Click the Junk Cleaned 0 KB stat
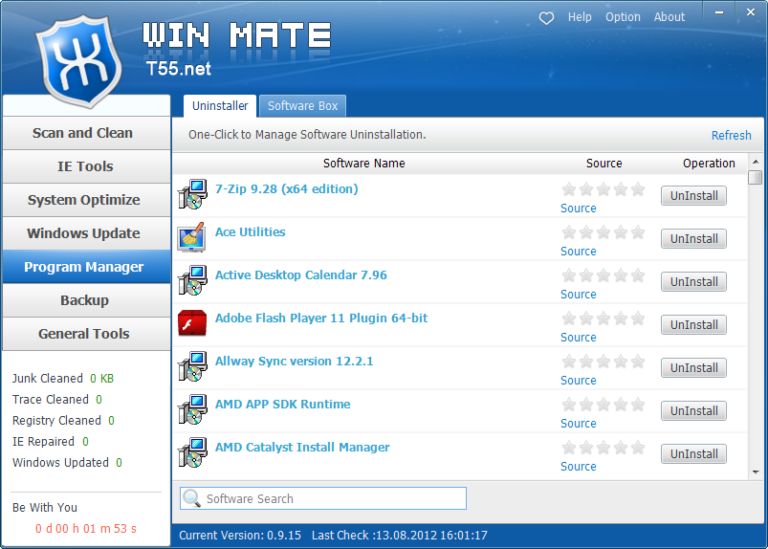Image resolution: width=768 pixels, height=549 pixels. pyautogui.click(x=63, y=379)
